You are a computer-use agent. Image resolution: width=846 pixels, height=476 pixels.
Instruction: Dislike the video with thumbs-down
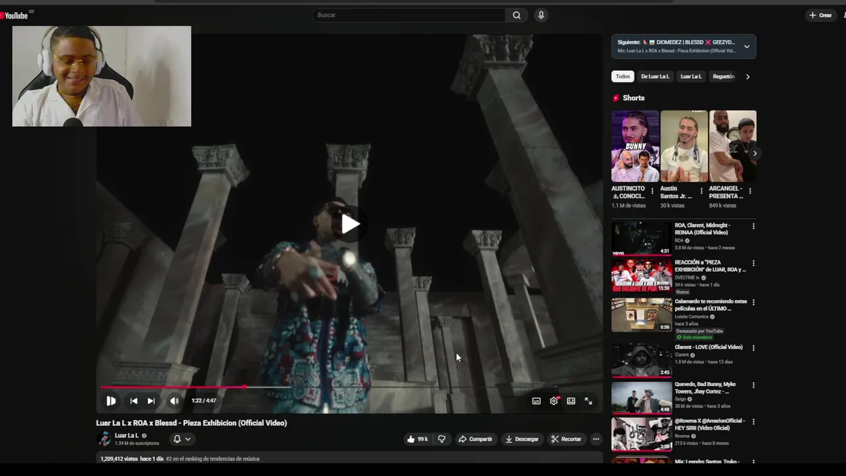[442, 439]
